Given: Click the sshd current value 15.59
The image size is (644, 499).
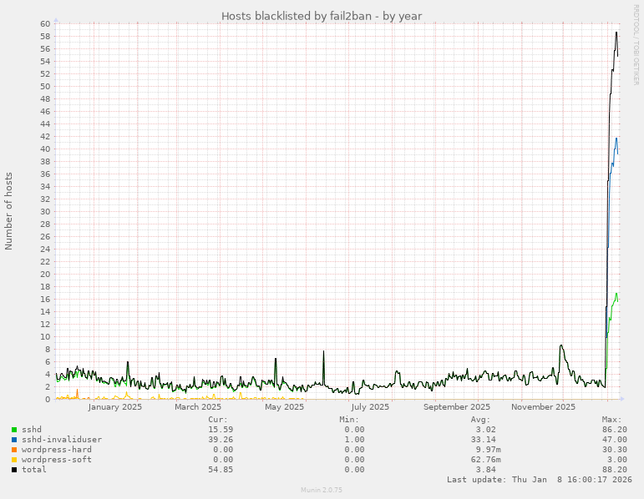Looking at the screenshot, I should (x=221, y=430).
